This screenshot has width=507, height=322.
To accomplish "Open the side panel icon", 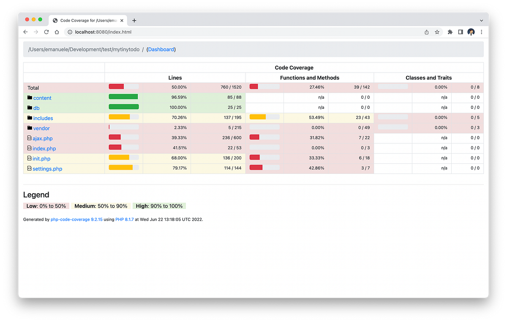I will (460, 32).
